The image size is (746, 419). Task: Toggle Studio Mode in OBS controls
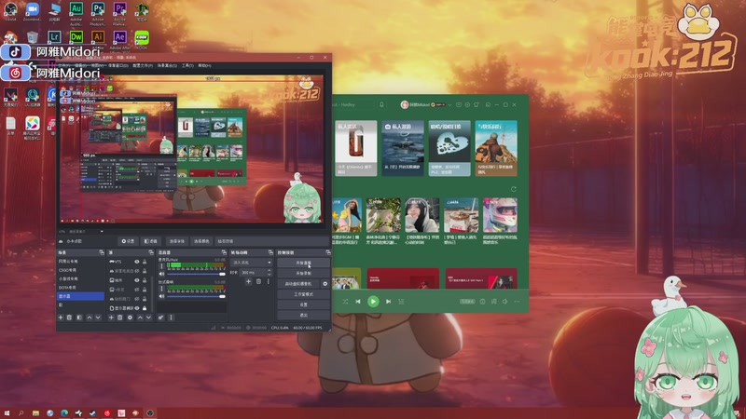point(304,294)
